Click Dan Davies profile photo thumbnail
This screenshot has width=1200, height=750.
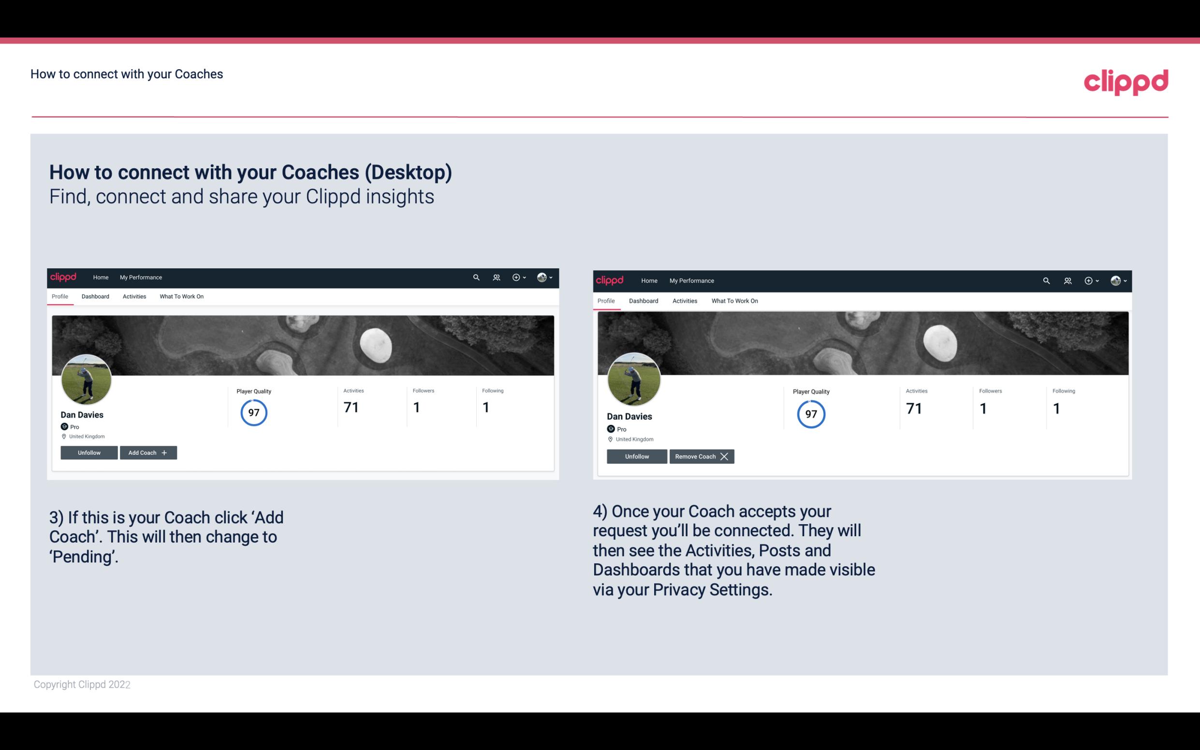[x=86, y=377]
